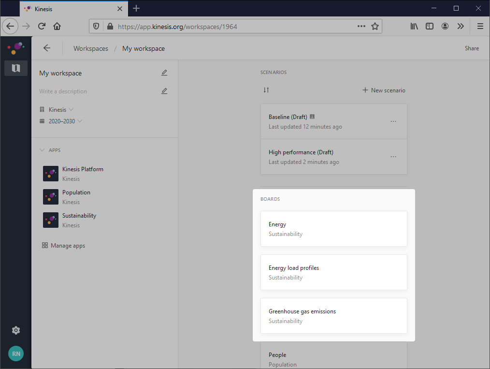Click the Workspaces breadcrumb link
Screen dimensions: 490x369
coord(91,48)
